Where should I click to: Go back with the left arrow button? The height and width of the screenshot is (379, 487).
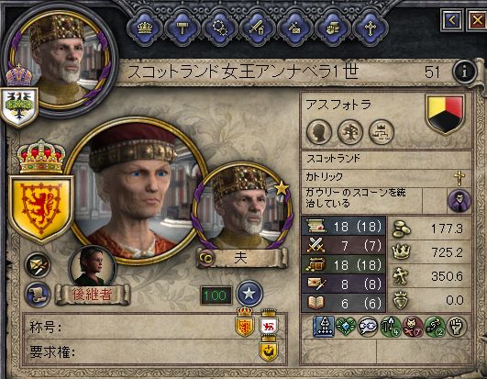[452, 20]
